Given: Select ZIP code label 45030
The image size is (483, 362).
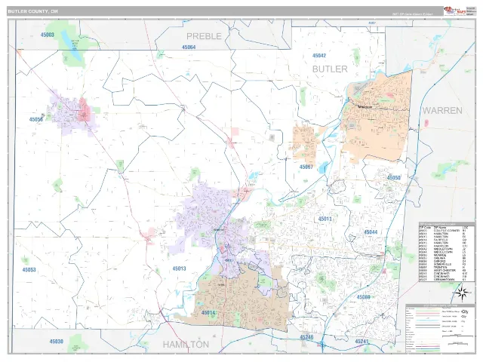Looking at the screenshot, I should tap(57, 342).
